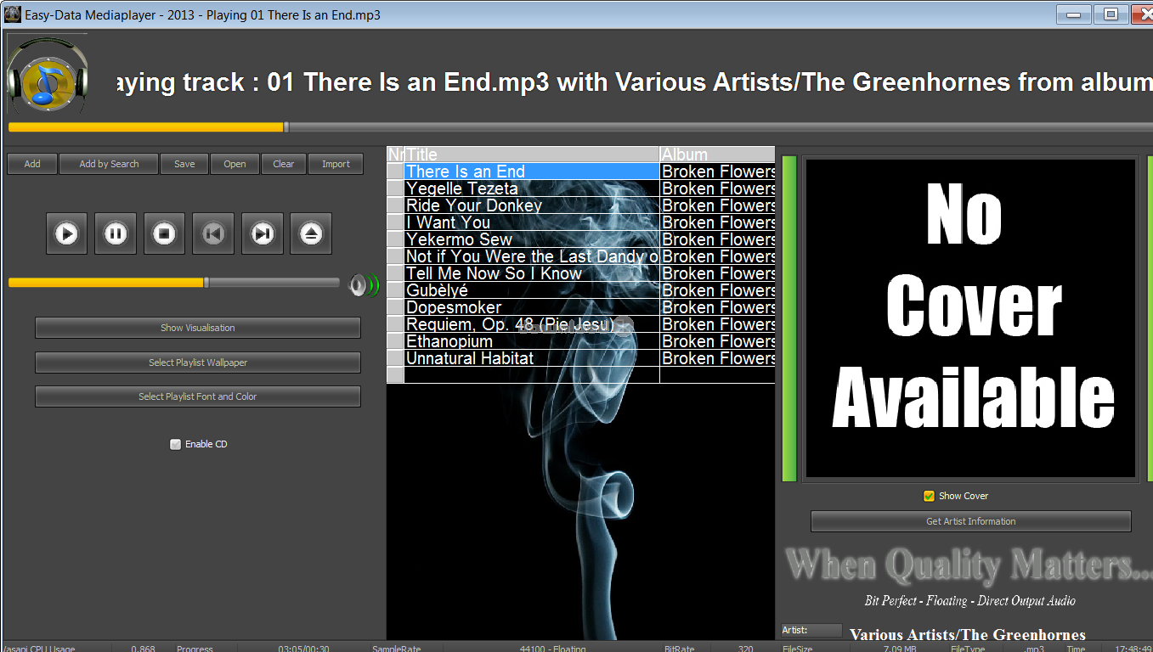1153x652 pixels.
Task: Click the scrolling now-playing track text
Action: (633, 81)
